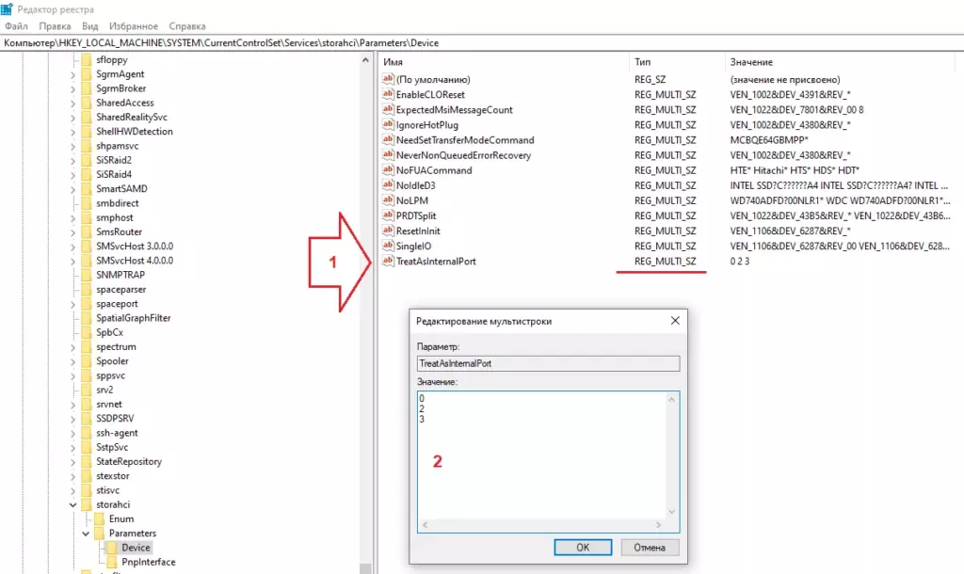Image resolution: width=964 pixels, height=574 pixels.
Task: Confirm the multi-string edit with ОК
Action: click(x=583, y=547)
